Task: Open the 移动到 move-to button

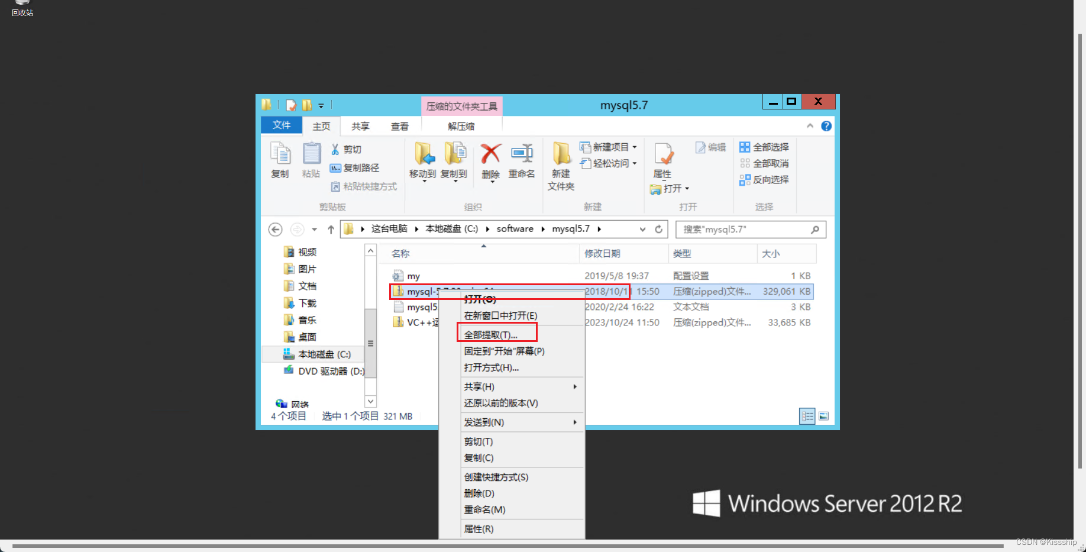Action: click(423, 161)
